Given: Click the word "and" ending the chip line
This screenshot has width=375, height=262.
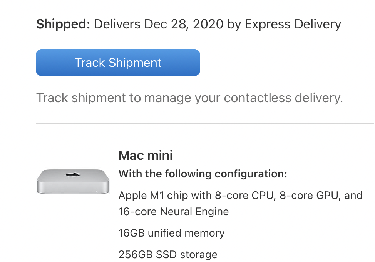Looking at the screenshot, I should click(353, 196).
